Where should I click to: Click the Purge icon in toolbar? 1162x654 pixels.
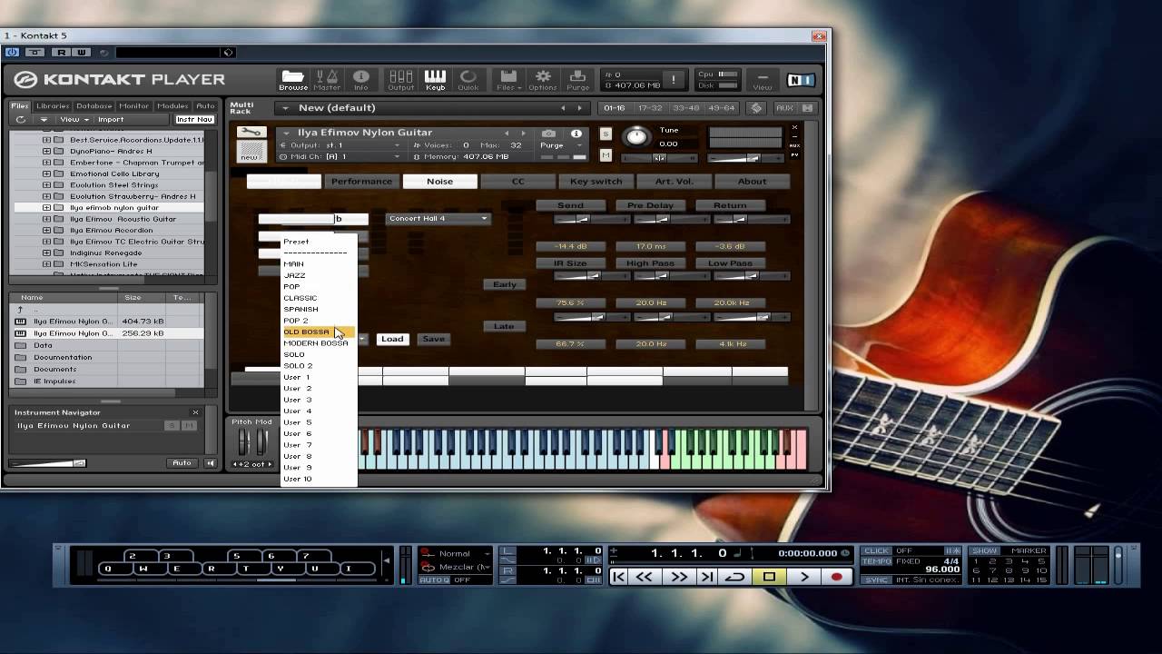pyautogui.click(x=577, y=79)
